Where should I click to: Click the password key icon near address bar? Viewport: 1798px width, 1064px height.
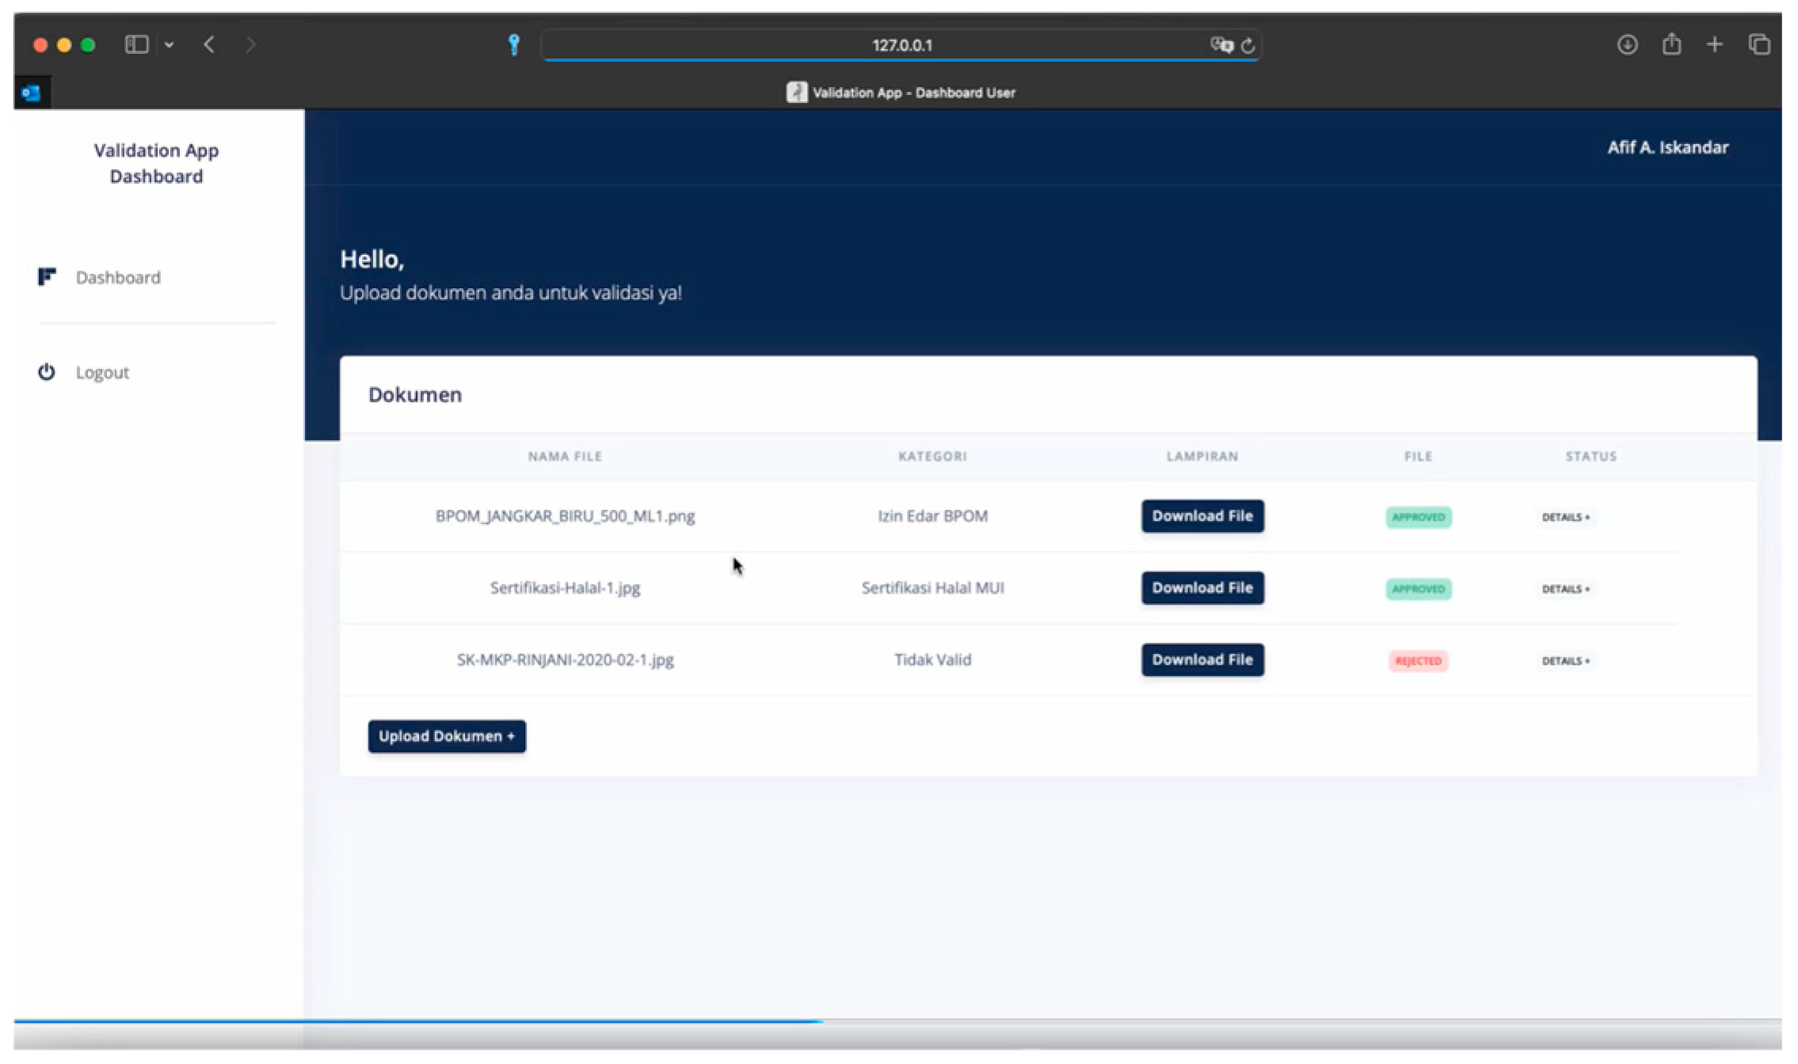[x=513, y=45]
